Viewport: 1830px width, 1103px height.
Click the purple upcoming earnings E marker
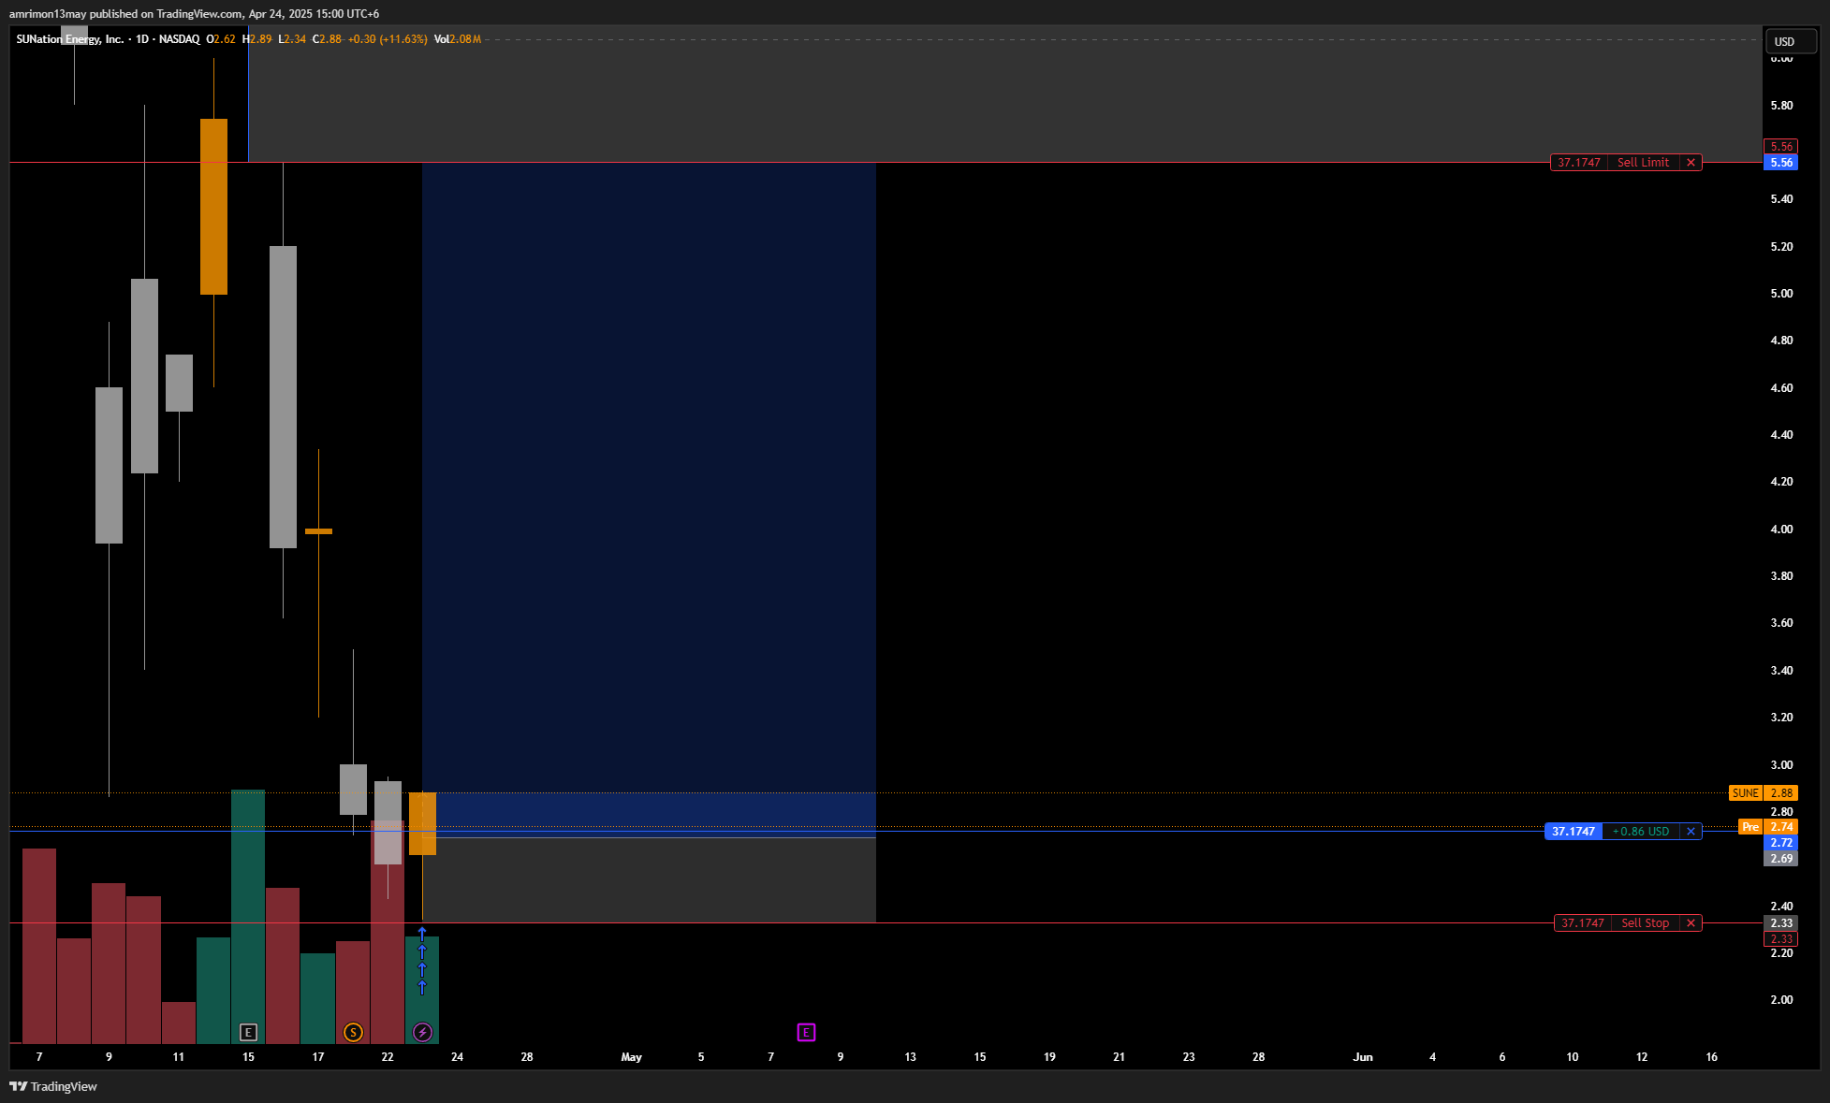click(x=806, y=1032)
